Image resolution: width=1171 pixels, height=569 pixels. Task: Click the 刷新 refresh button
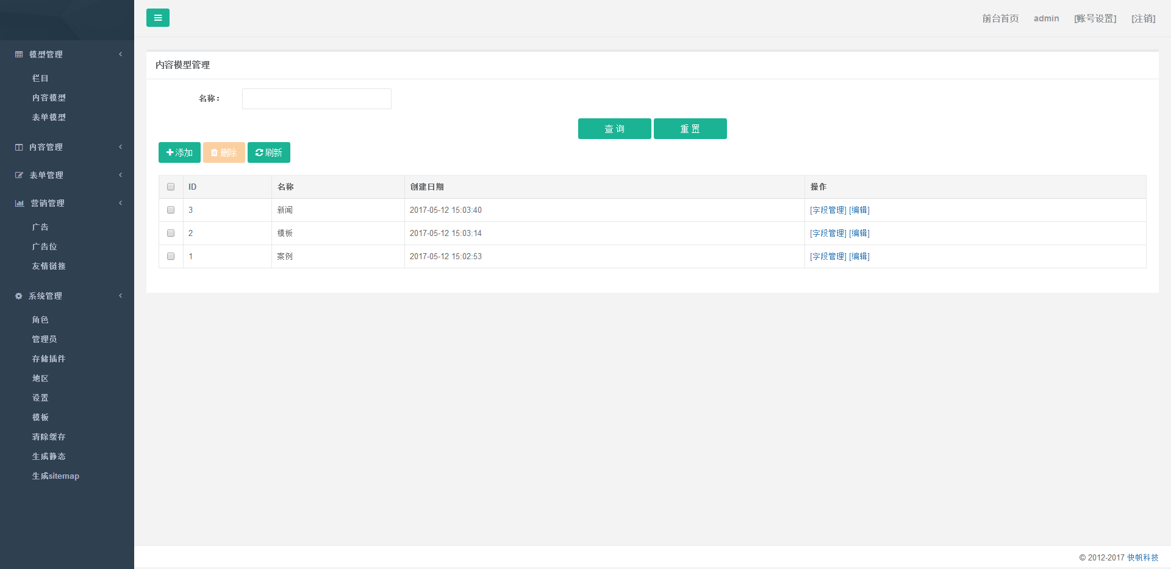pyautogui.click(x=269, y=152)
